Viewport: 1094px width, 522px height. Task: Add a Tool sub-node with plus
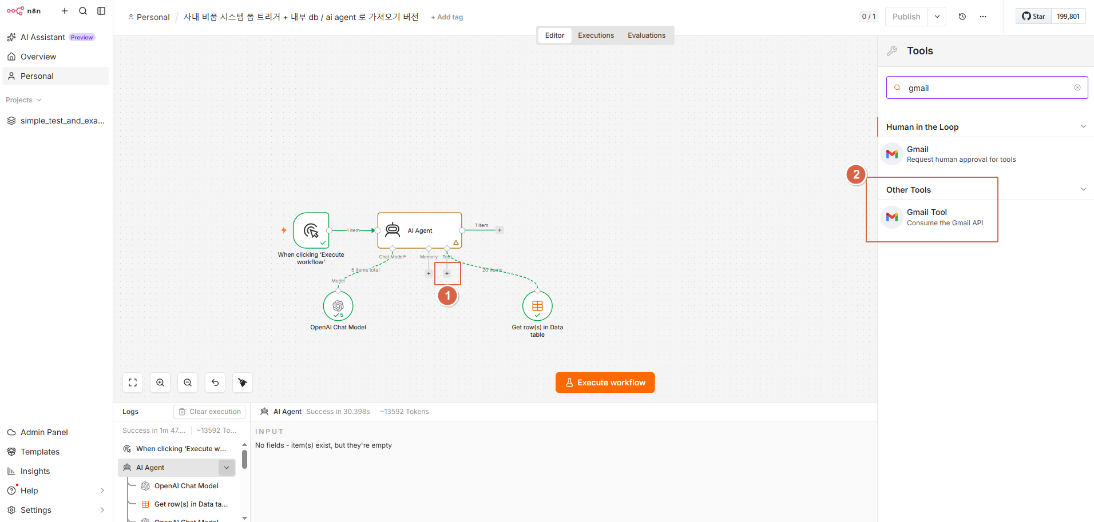(x=447, y=273)
